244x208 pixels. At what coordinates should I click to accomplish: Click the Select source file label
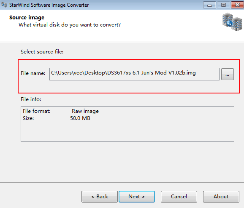[x=42, y=51]
